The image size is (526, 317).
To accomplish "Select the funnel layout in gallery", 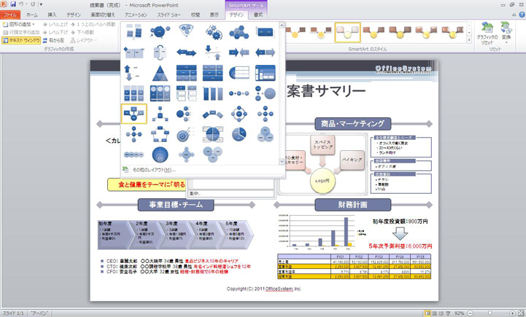I will point(186,31).
